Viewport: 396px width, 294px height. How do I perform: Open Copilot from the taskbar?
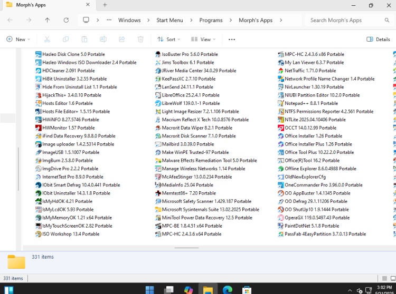point(188,290)
